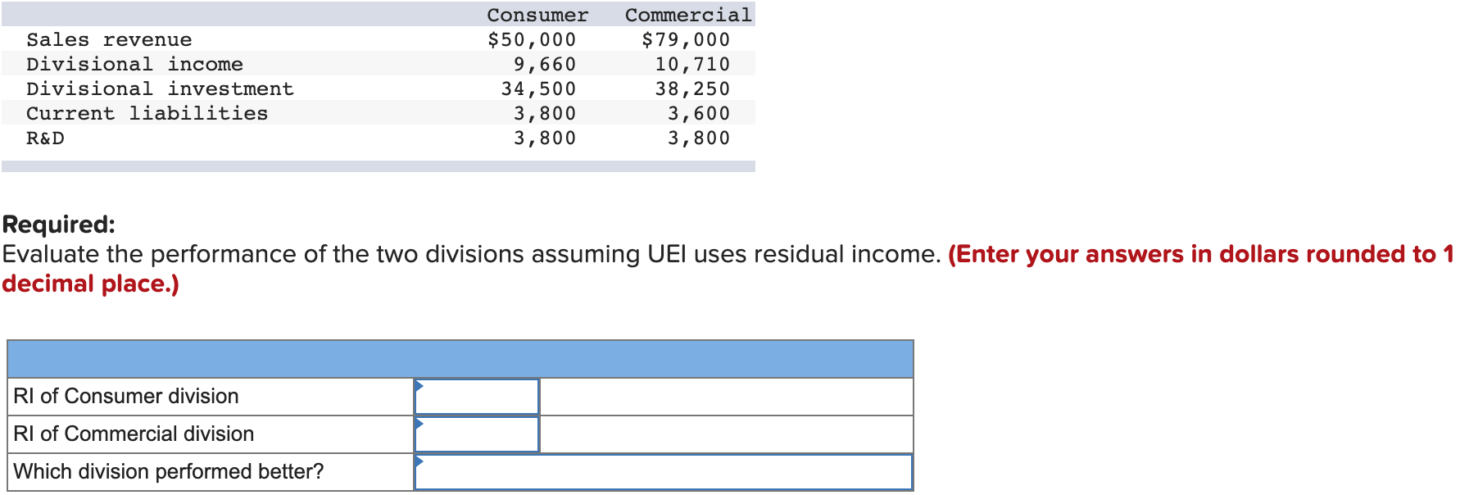Click the blue table header bar
Image resolution: width=1460 pixels, height=495 pixels.
459,356
